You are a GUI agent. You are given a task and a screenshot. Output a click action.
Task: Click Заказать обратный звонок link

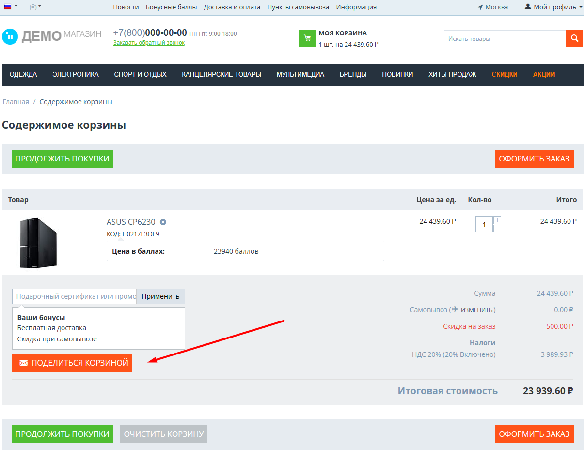[149, 43]
